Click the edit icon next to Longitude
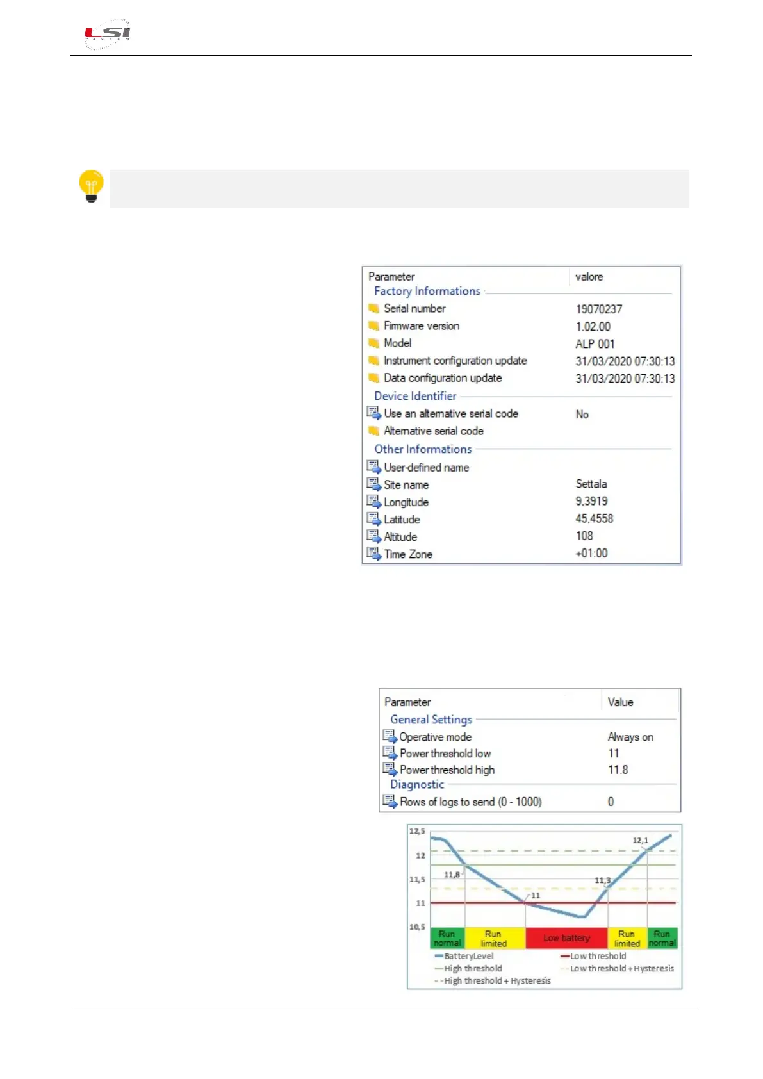This screenshot has width=763, height=1079. click(x=374, y=502)
